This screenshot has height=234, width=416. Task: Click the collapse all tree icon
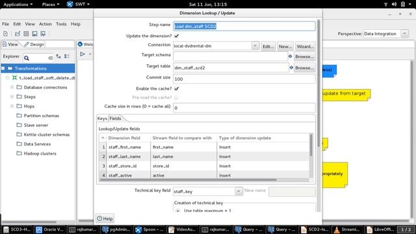pyautogui.click(x=67, y=57)
